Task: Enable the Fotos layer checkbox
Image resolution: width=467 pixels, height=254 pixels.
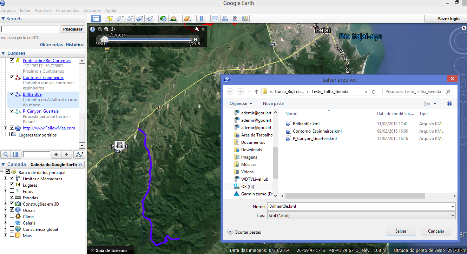Action: click(12, 191)
